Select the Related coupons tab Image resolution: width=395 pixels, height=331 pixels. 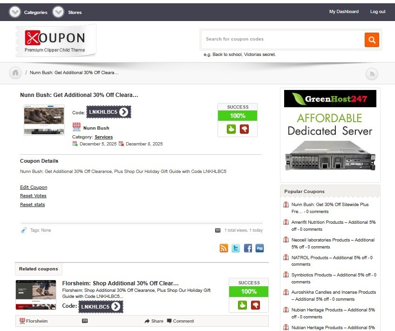(39, 269)
